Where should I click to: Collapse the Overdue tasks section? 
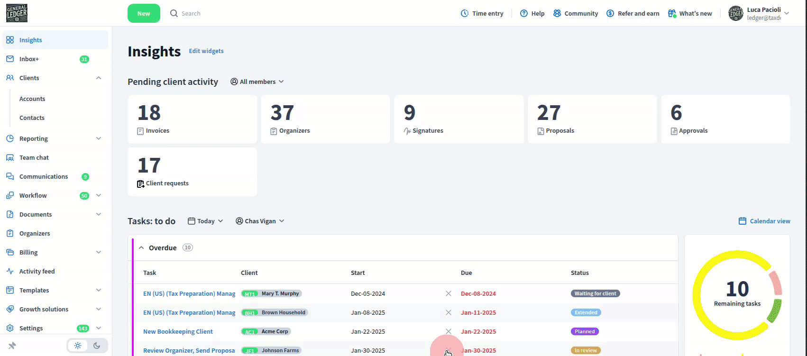point(141,247)
